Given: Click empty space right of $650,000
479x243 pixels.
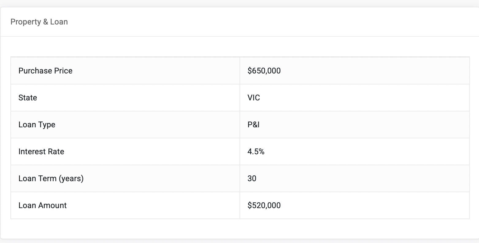Looking at the screenshot, I should [368, 71].
